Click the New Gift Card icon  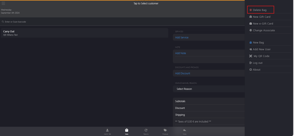pyautogui.click(x=251, y=17)
